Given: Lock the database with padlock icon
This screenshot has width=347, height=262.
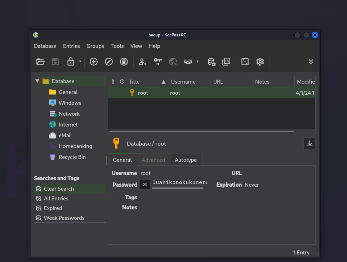Looking at the screenshot, I should (x=71, y=62).
